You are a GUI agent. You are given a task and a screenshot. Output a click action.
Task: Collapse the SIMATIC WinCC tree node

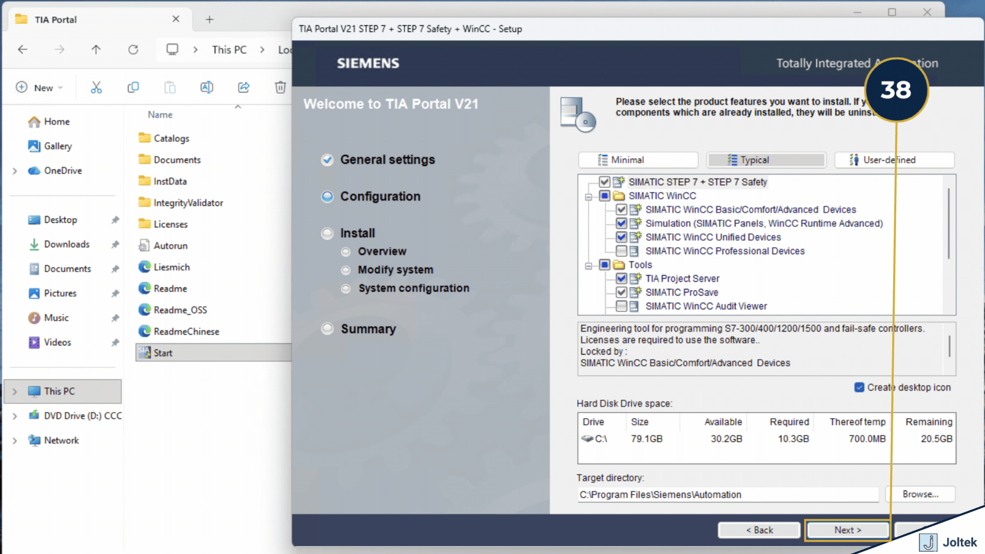[588, 196]
